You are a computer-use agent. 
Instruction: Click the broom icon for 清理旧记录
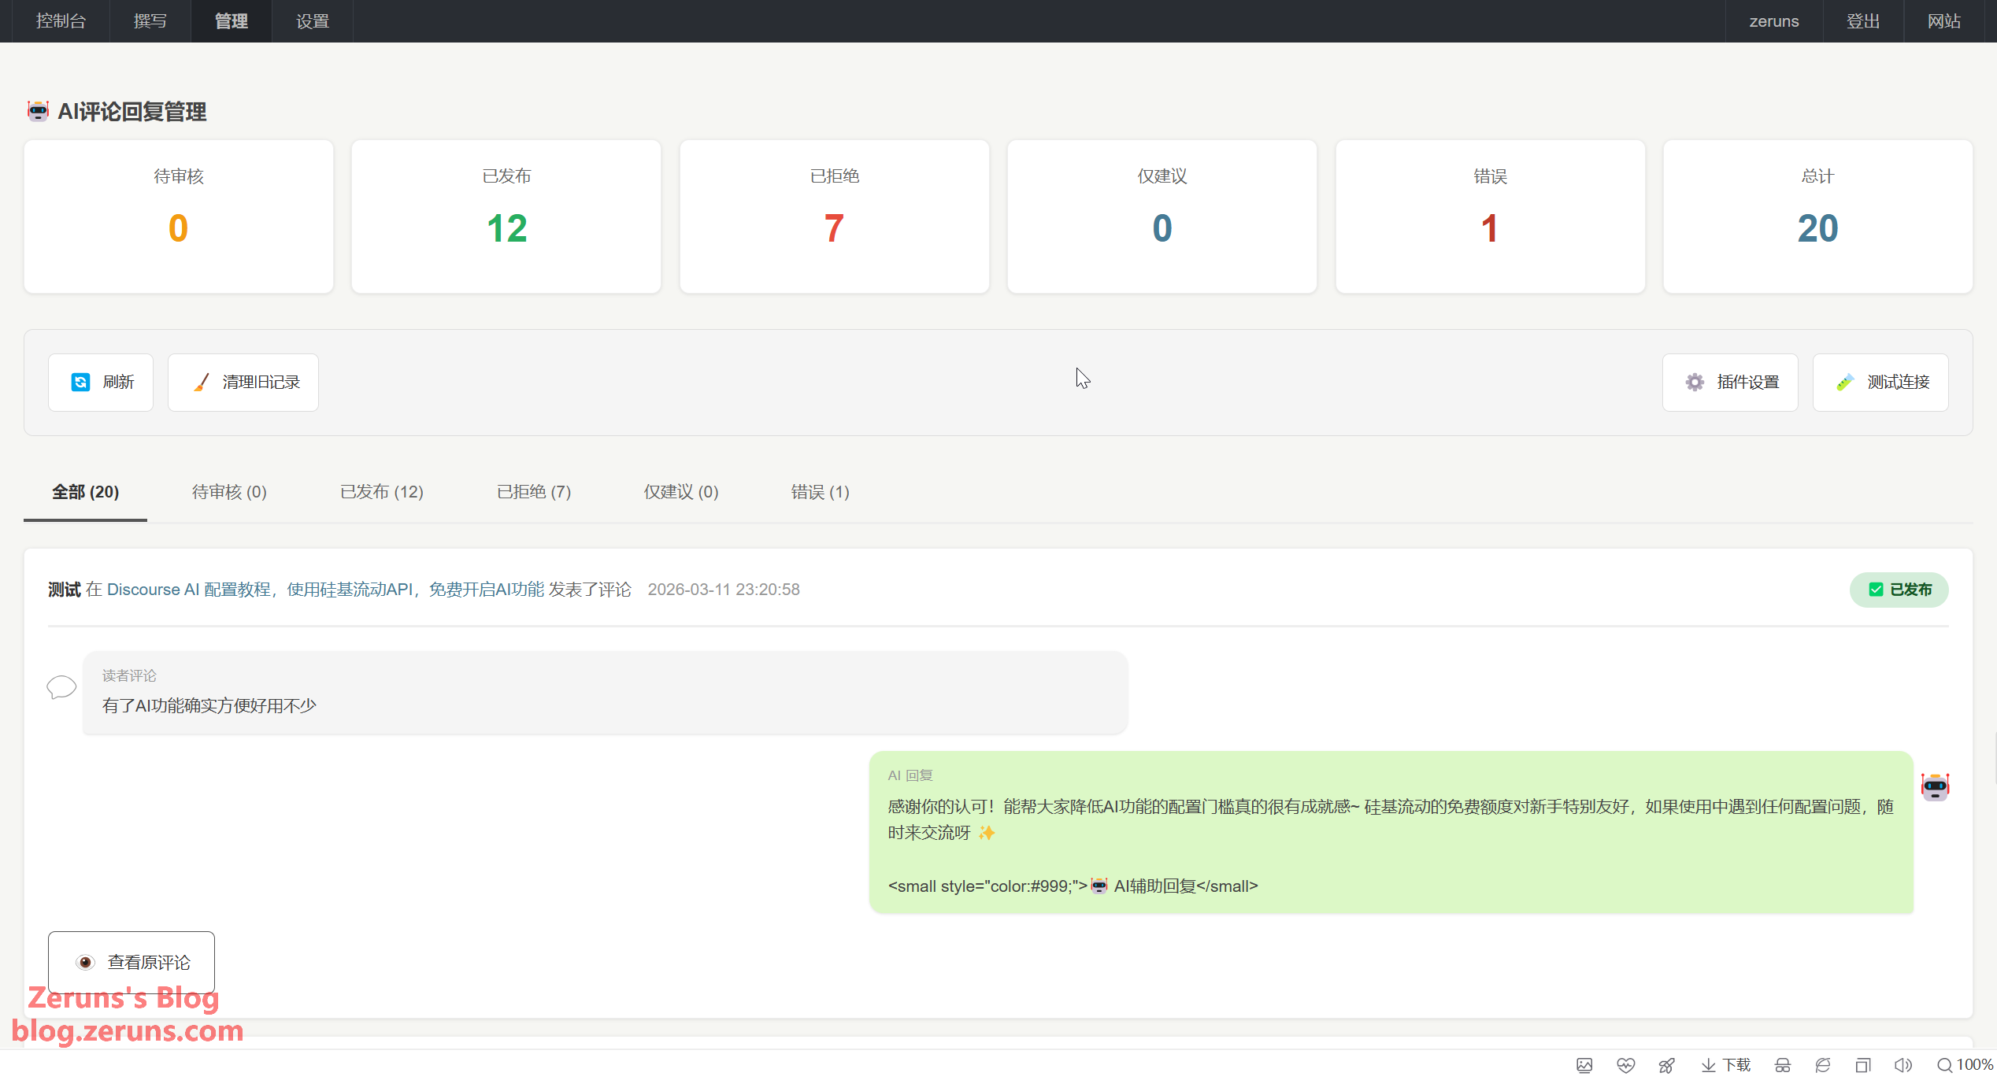click(x=200, y=382)
